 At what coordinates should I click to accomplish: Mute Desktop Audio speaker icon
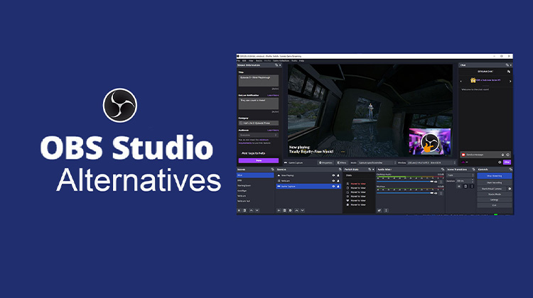(436, 182)
